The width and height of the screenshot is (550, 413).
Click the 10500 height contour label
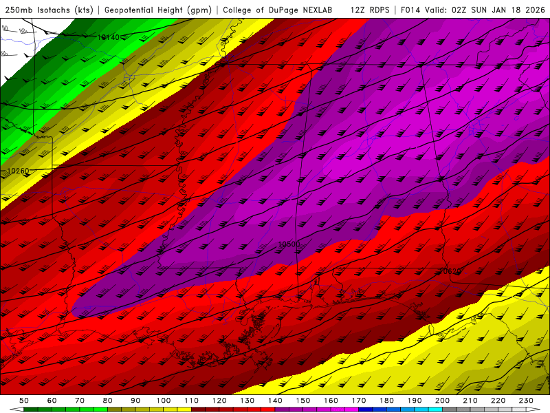(x=289, y=244)
